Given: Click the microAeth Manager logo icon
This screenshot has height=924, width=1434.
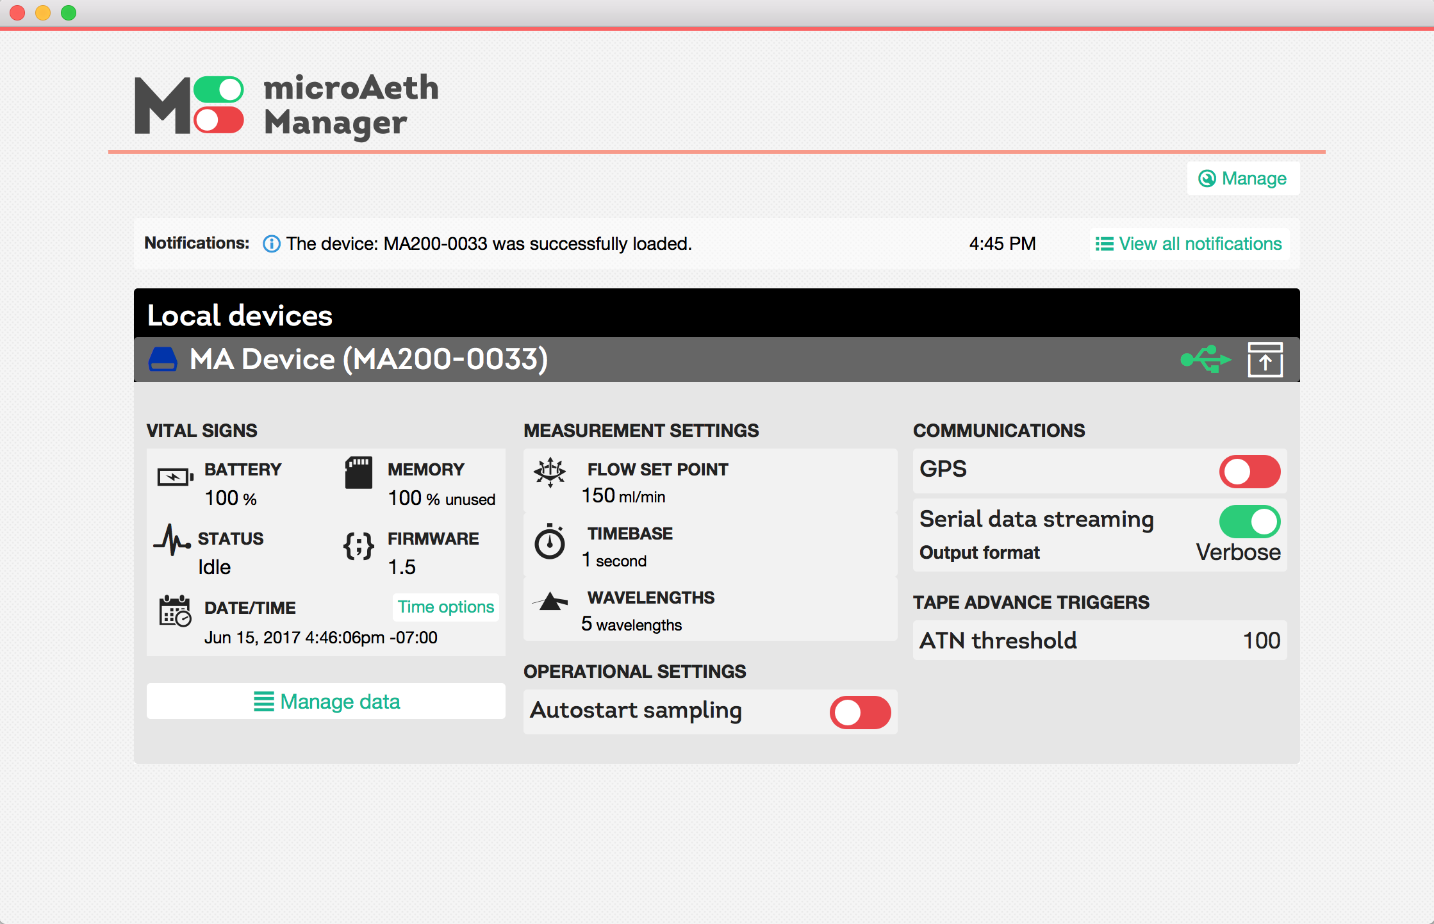Looking at the screenshot, I should point(189,105).
